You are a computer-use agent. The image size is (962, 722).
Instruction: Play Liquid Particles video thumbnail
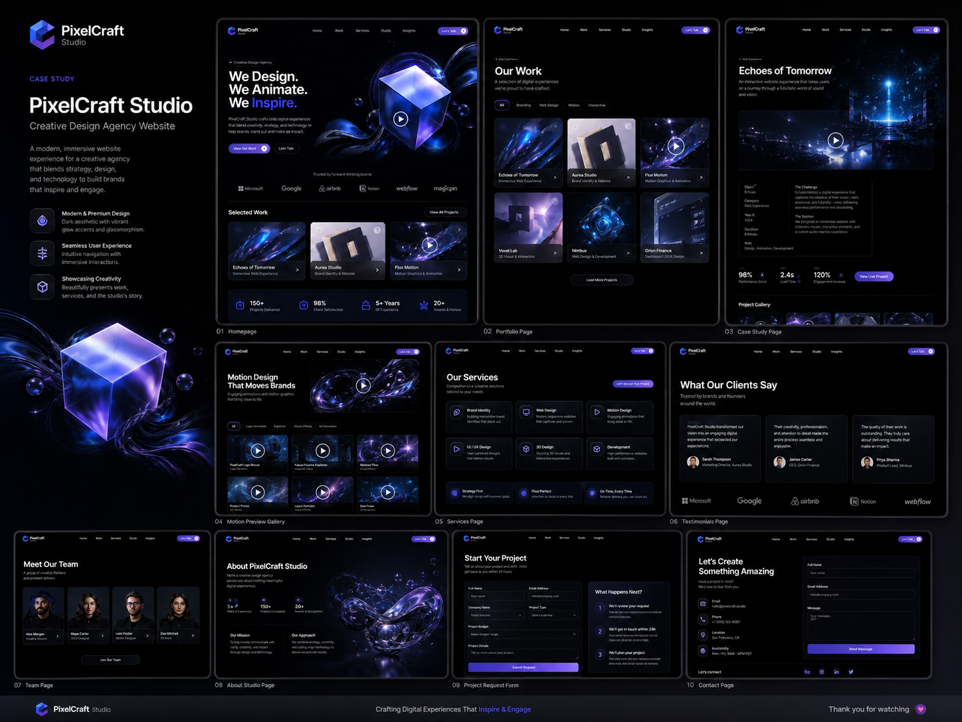[x=322, y=492]
